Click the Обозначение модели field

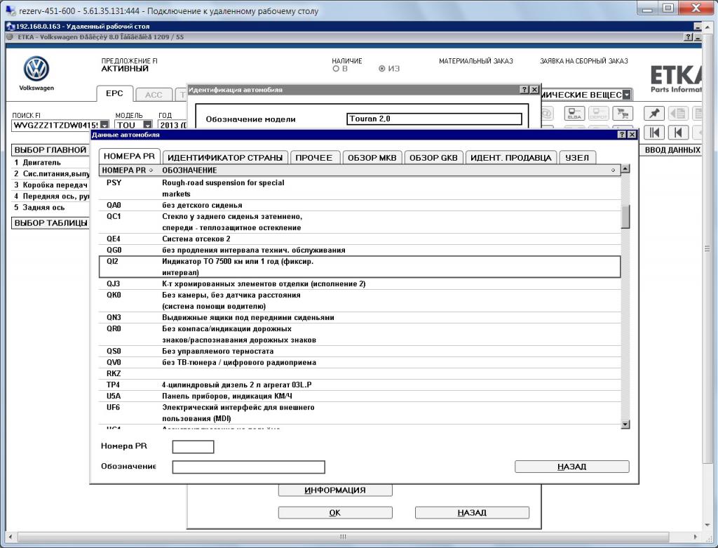[434, 119]
